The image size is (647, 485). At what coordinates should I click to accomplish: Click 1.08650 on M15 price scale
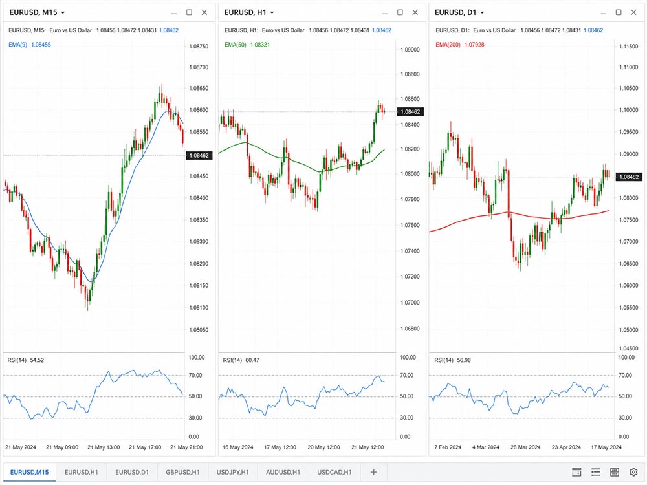(x=199, y=88)
